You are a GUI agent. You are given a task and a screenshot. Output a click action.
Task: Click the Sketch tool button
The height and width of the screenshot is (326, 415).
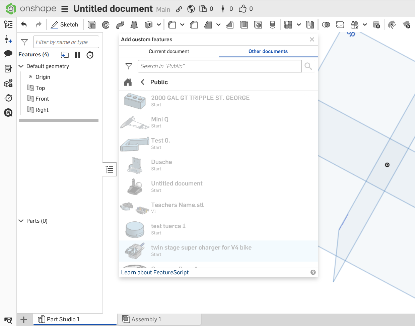click(x=64, y=24)
